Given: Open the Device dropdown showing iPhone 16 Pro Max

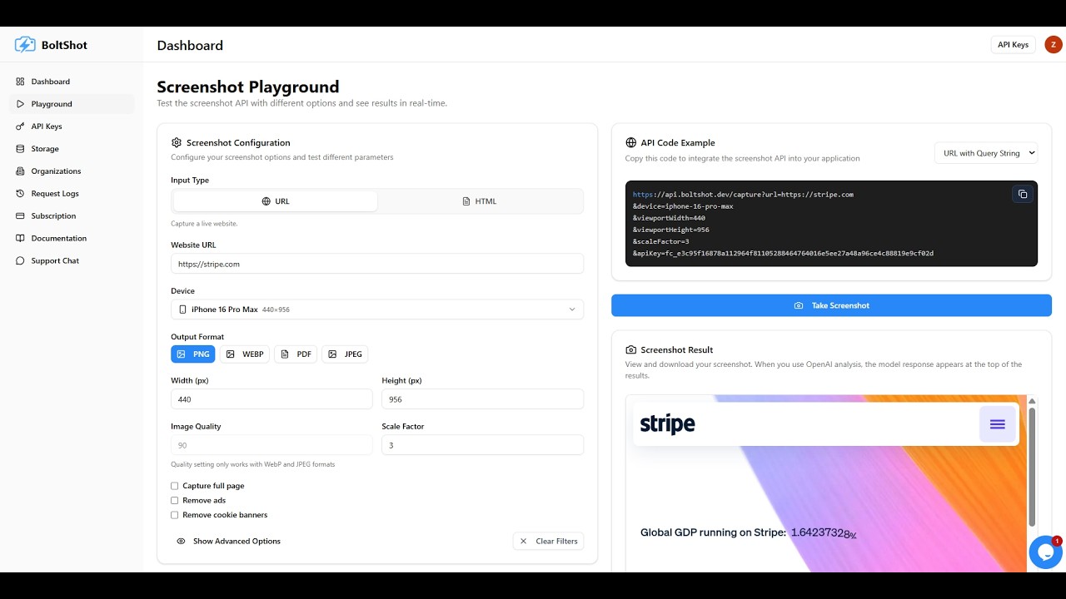Looking at the screenshot, I should coord(377,309).
